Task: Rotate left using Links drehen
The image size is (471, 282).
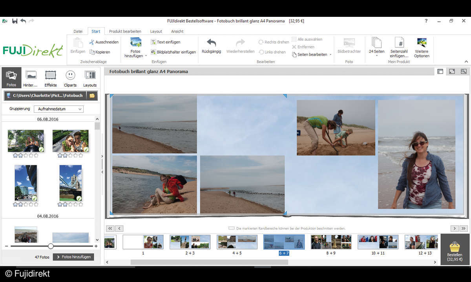Action: point(272,52)
